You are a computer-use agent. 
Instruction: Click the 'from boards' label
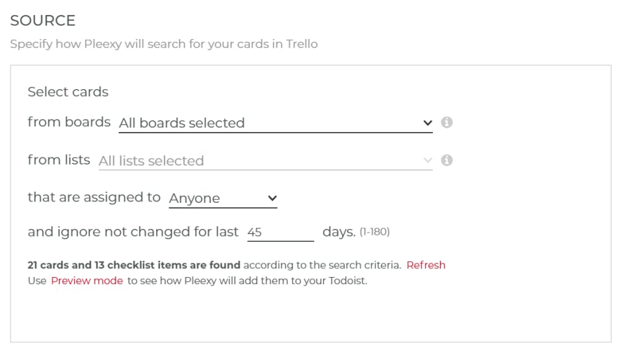tap(69, 122)
